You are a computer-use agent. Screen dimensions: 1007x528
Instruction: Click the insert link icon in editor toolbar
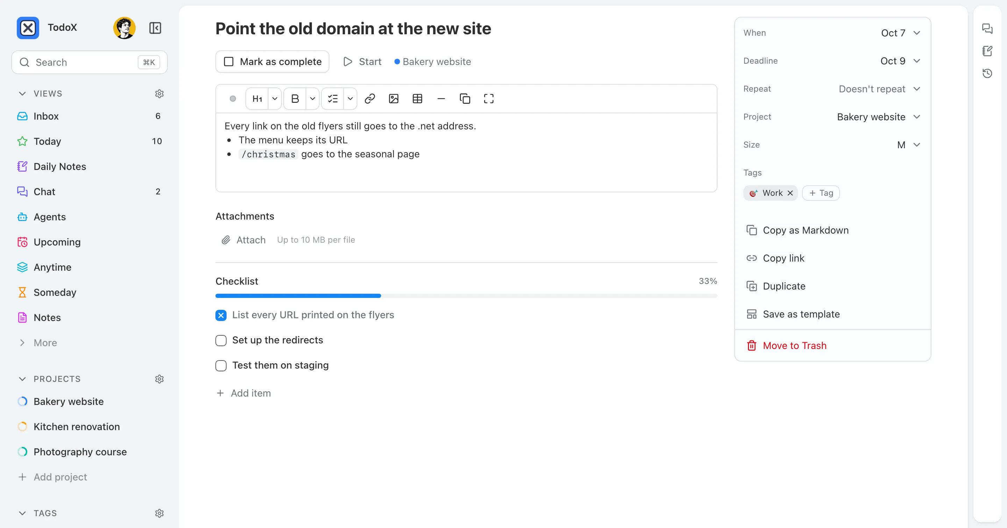point(370,99)
